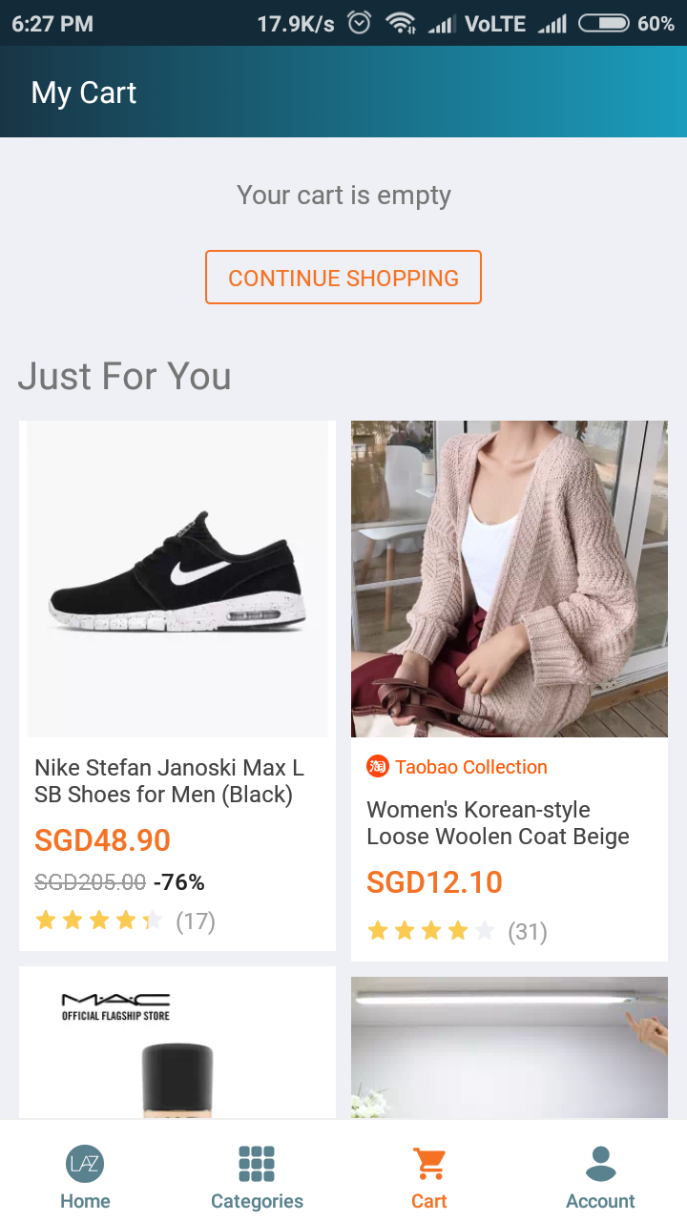Tap the woolen coat star rating
This screenshot has height=1221, width=687.
tap(431, 931)
